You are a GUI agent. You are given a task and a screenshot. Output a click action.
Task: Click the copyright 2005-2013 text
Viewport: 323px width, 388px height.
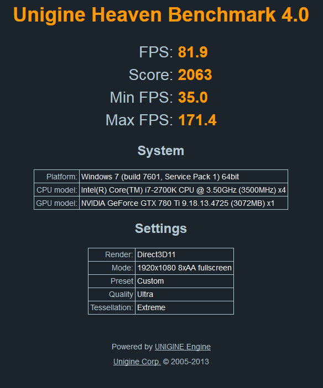(x=186, y=362)
